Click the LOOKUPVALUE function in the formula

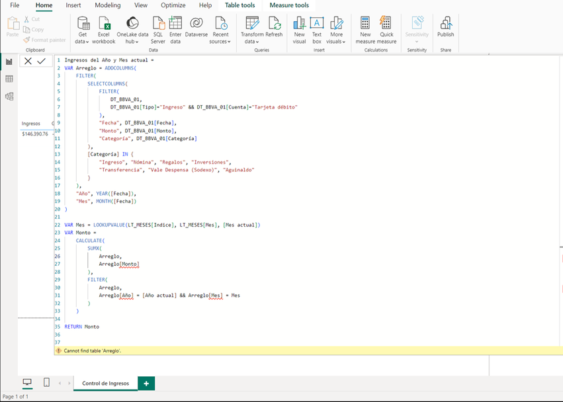[109, 225]
